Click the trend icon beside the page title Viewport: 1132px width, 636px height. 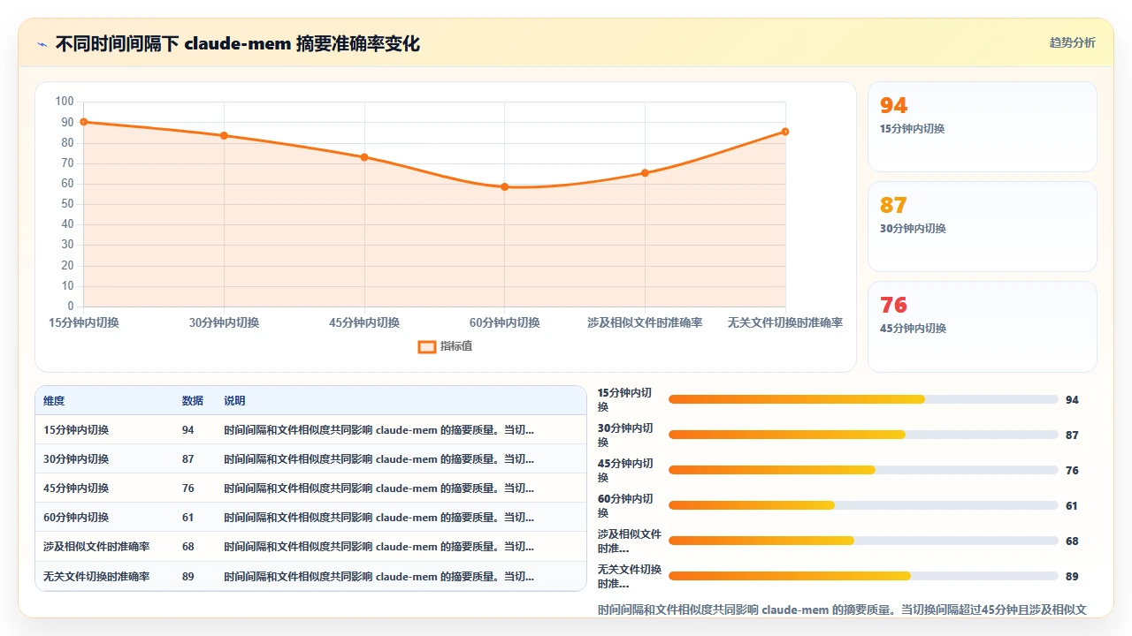click(x=42, y=44)
